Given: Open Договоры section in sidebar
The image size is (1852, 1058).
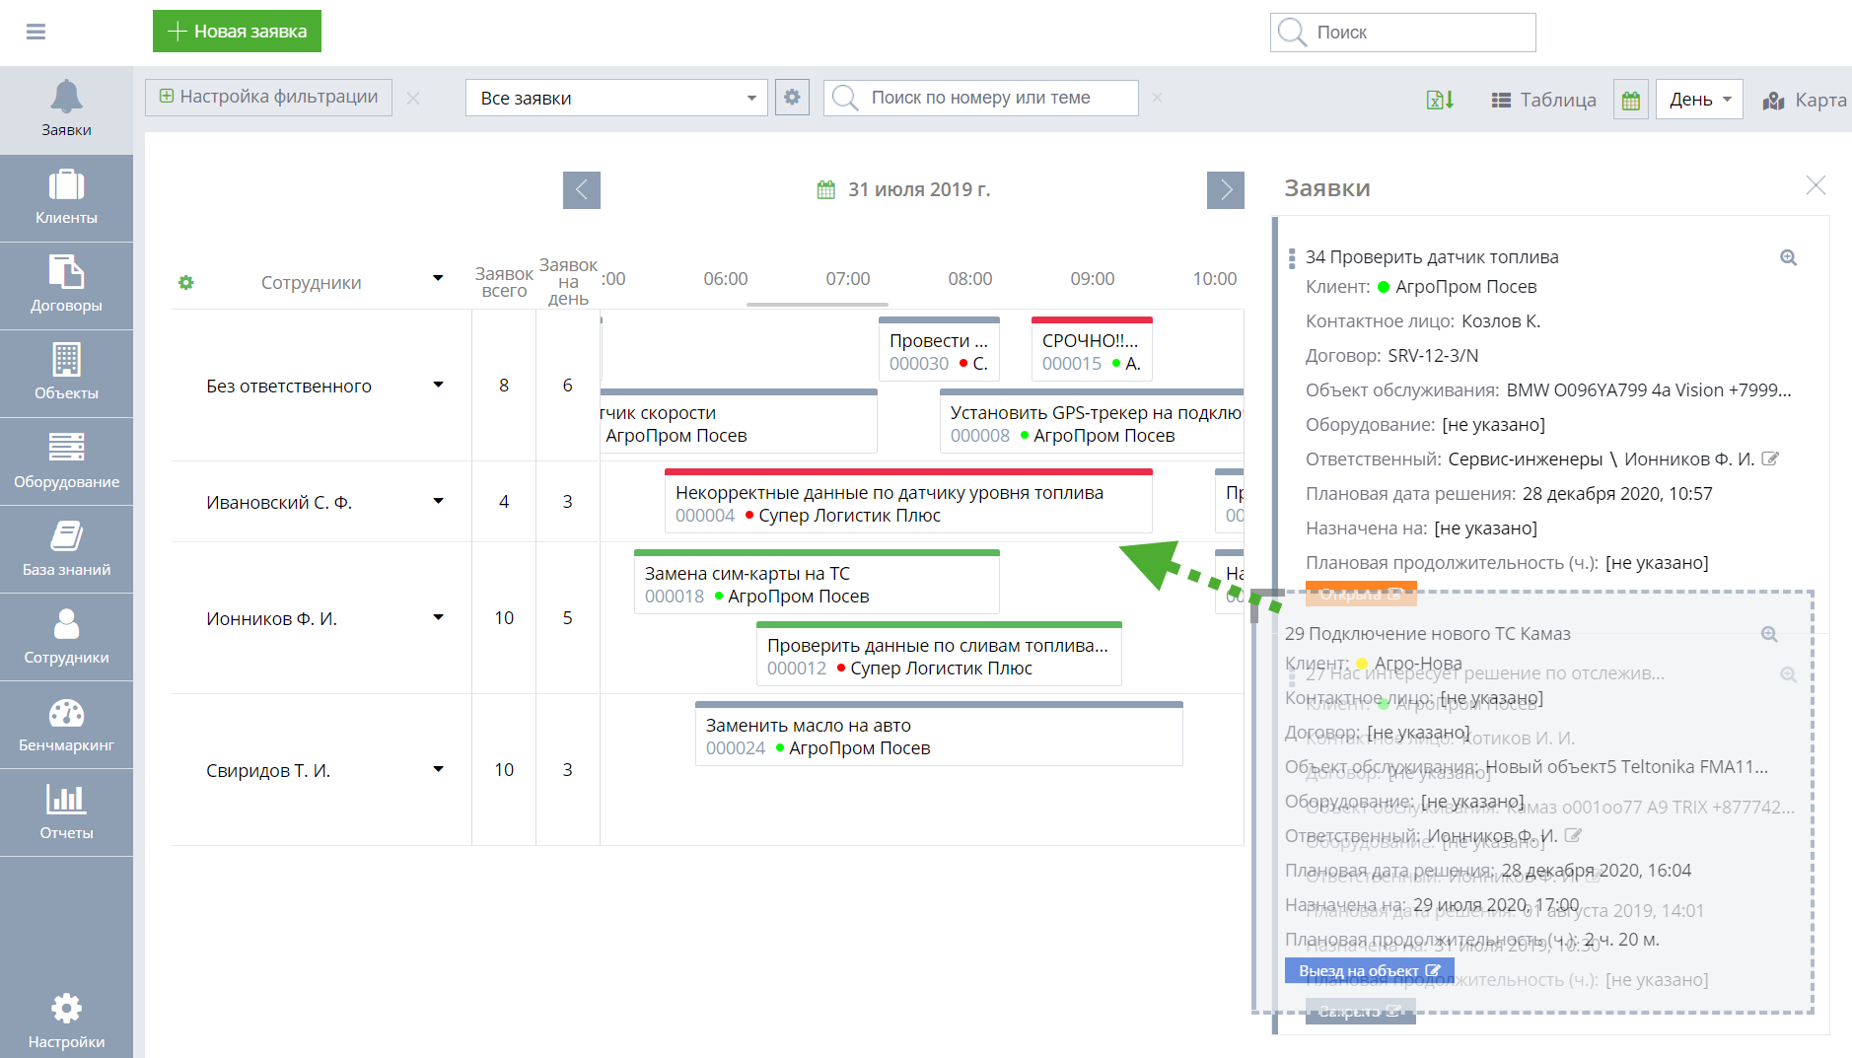Looking at the screenshot, I should point(66,286).
